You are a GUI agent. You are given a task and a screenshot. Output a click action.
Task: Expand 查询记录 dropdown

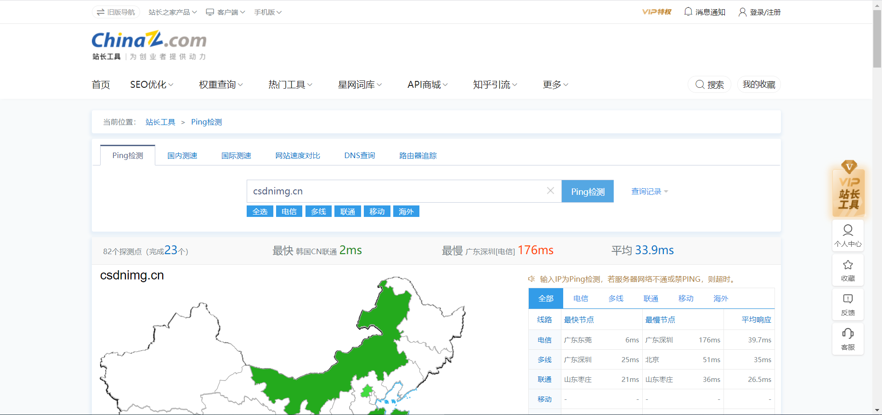point(650,191)
